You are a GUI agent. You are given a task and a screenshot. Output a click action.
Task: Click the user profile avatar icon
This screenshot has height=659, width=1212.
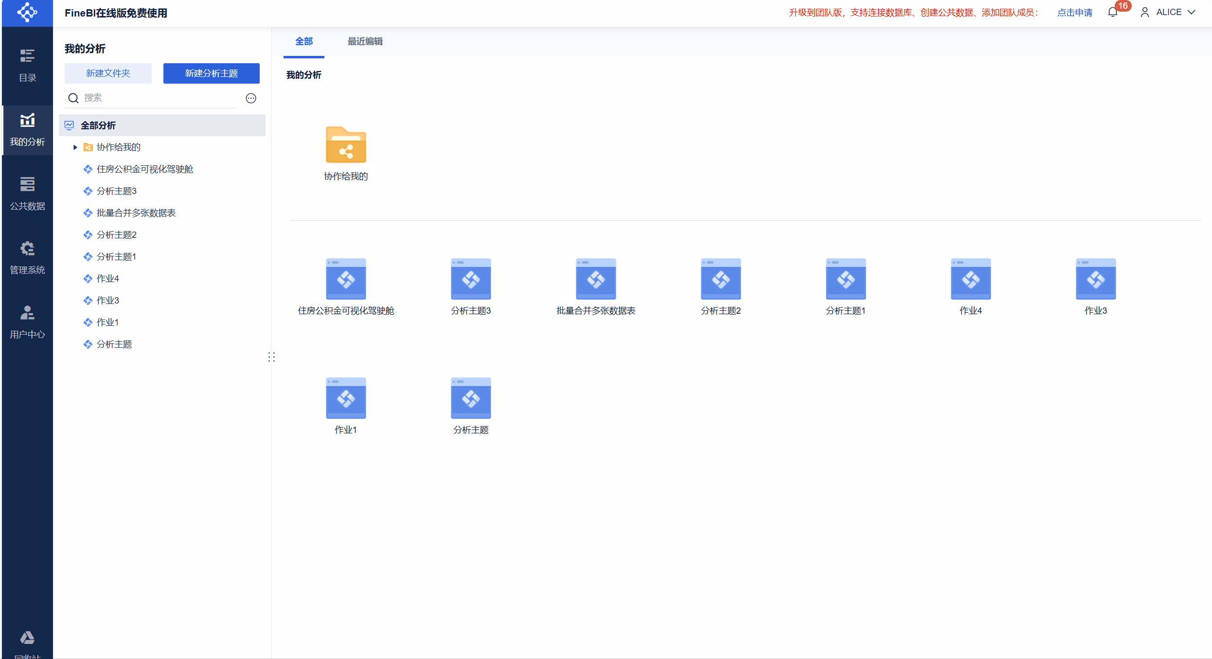[x=1145, y=12]
